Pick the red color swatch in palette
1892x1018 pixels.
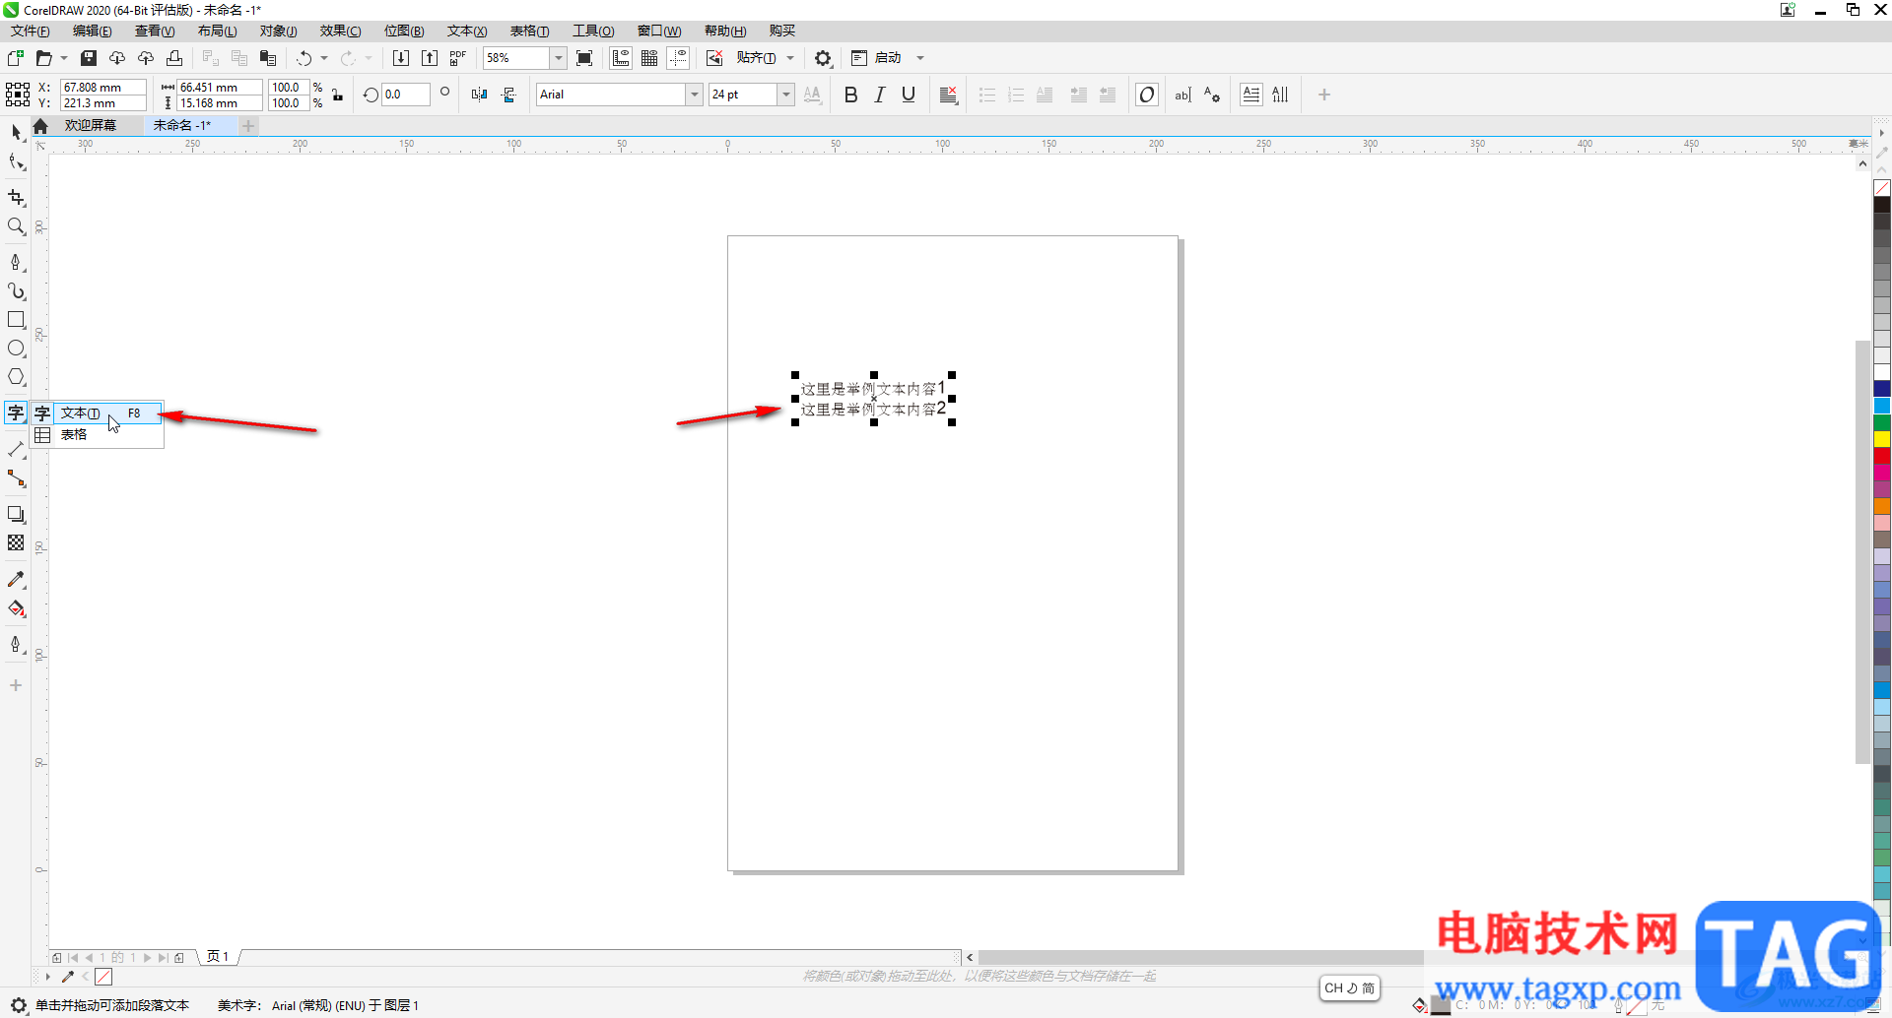tap(1882, 456)
